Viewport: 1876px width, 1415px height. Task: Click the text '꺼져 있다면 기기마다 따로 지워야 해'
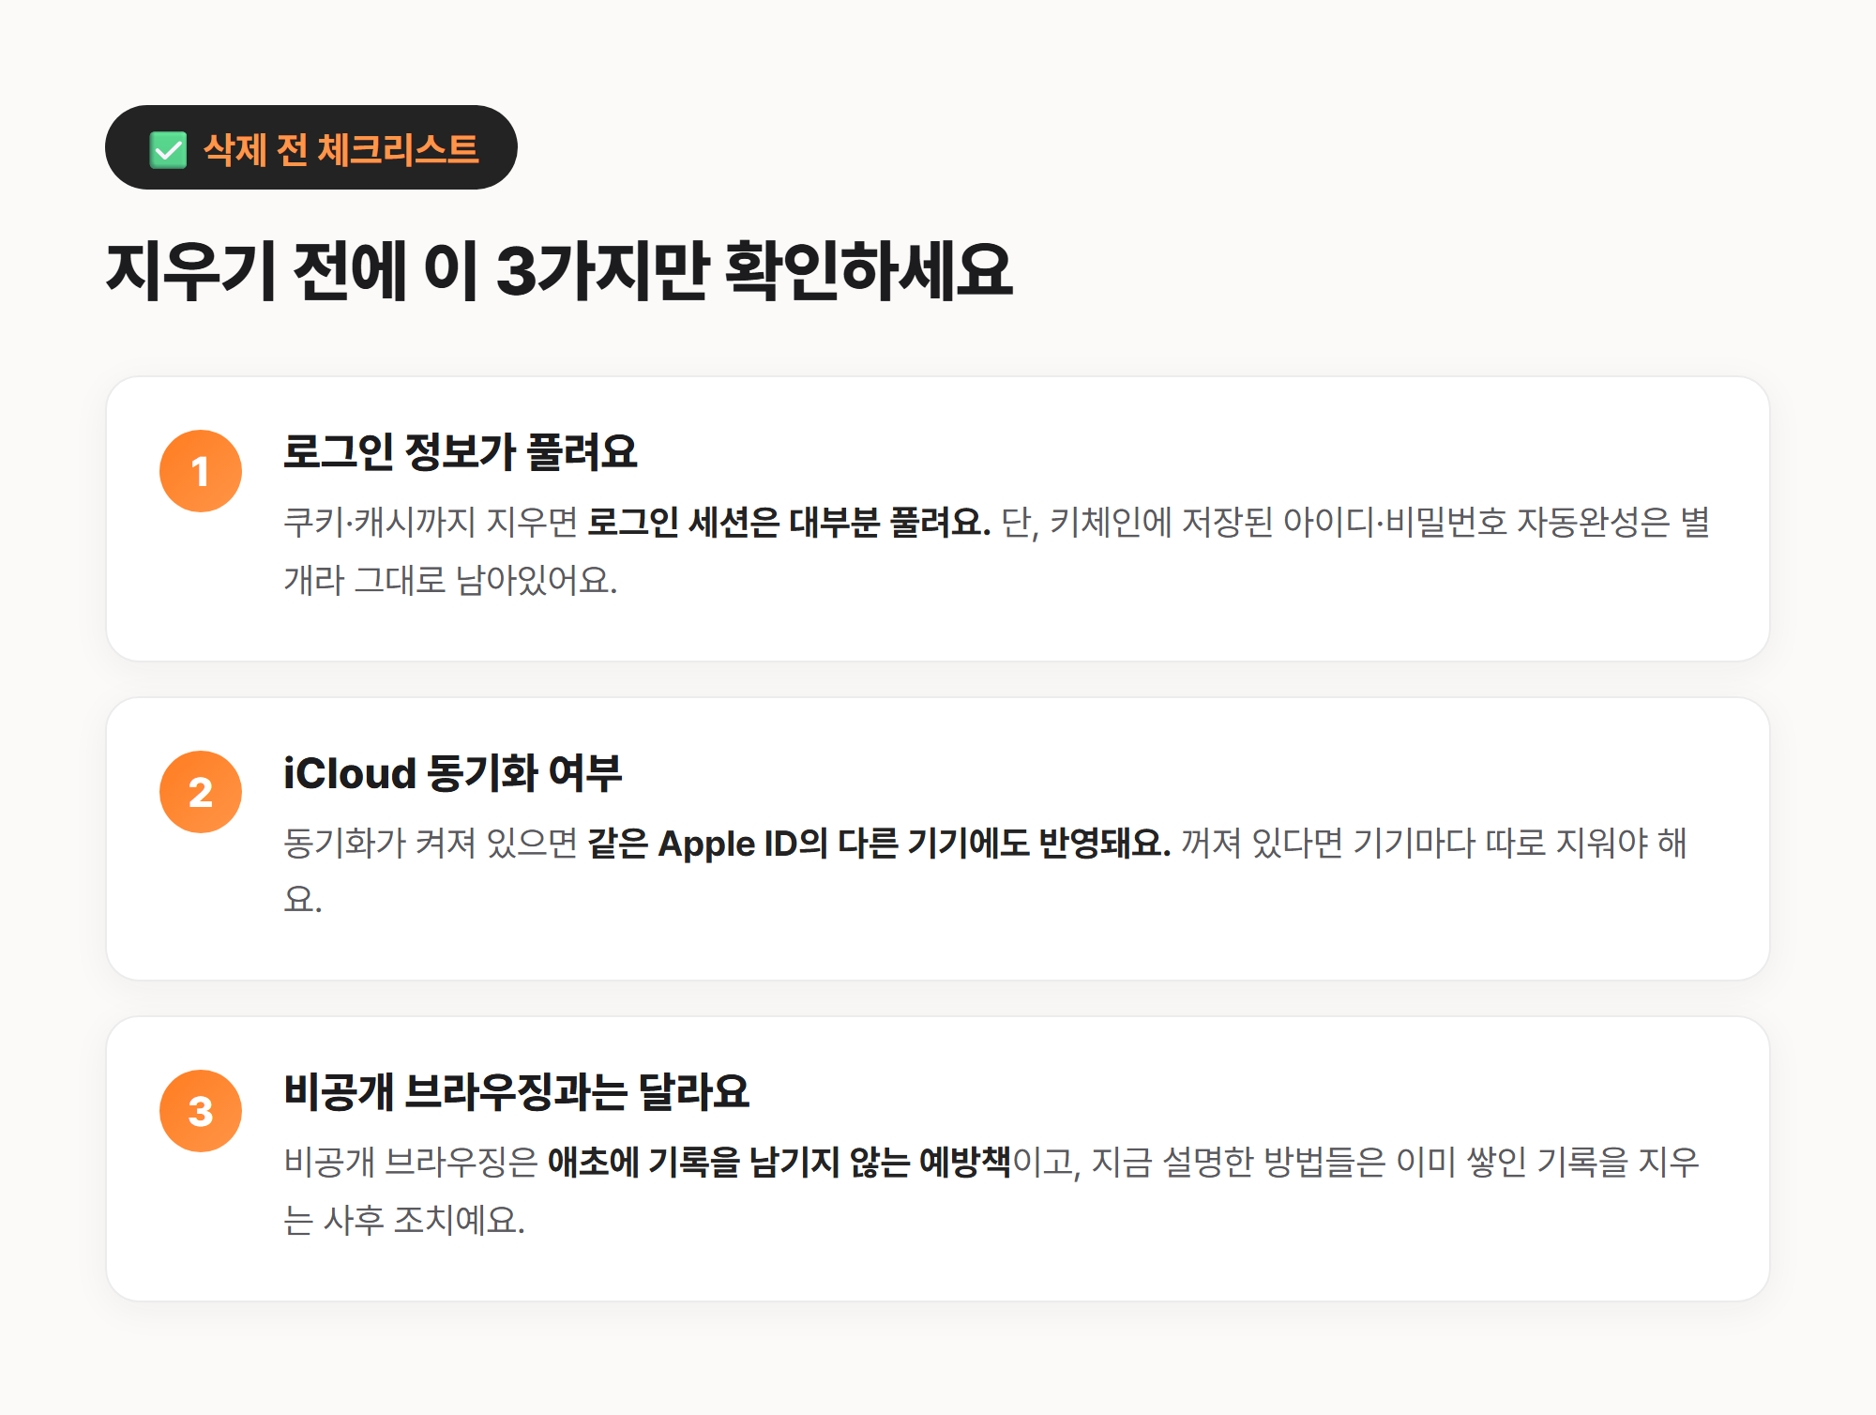click(x=1434, y=843)
